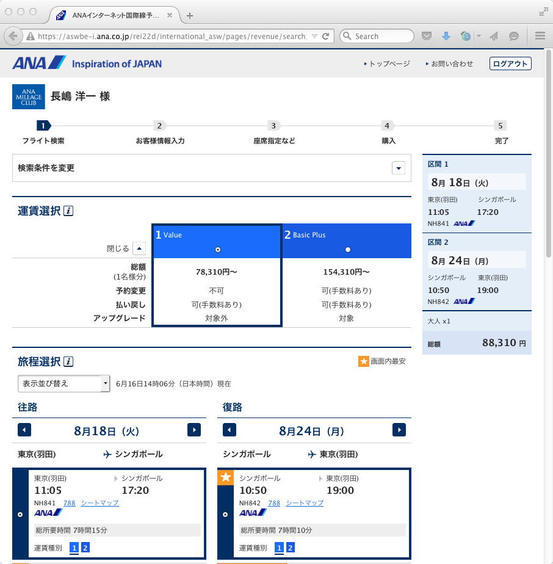This screenshot has height=564, width=553.
Task: Click the browser Search field
Action: [377, 37]
